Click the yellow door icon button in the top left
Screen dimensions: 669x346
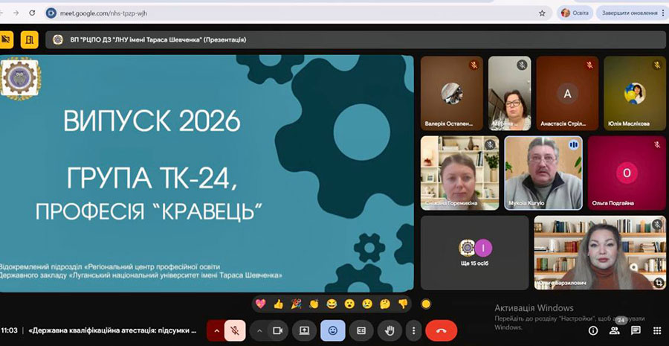pyautogui.click(x=30, y=39)
